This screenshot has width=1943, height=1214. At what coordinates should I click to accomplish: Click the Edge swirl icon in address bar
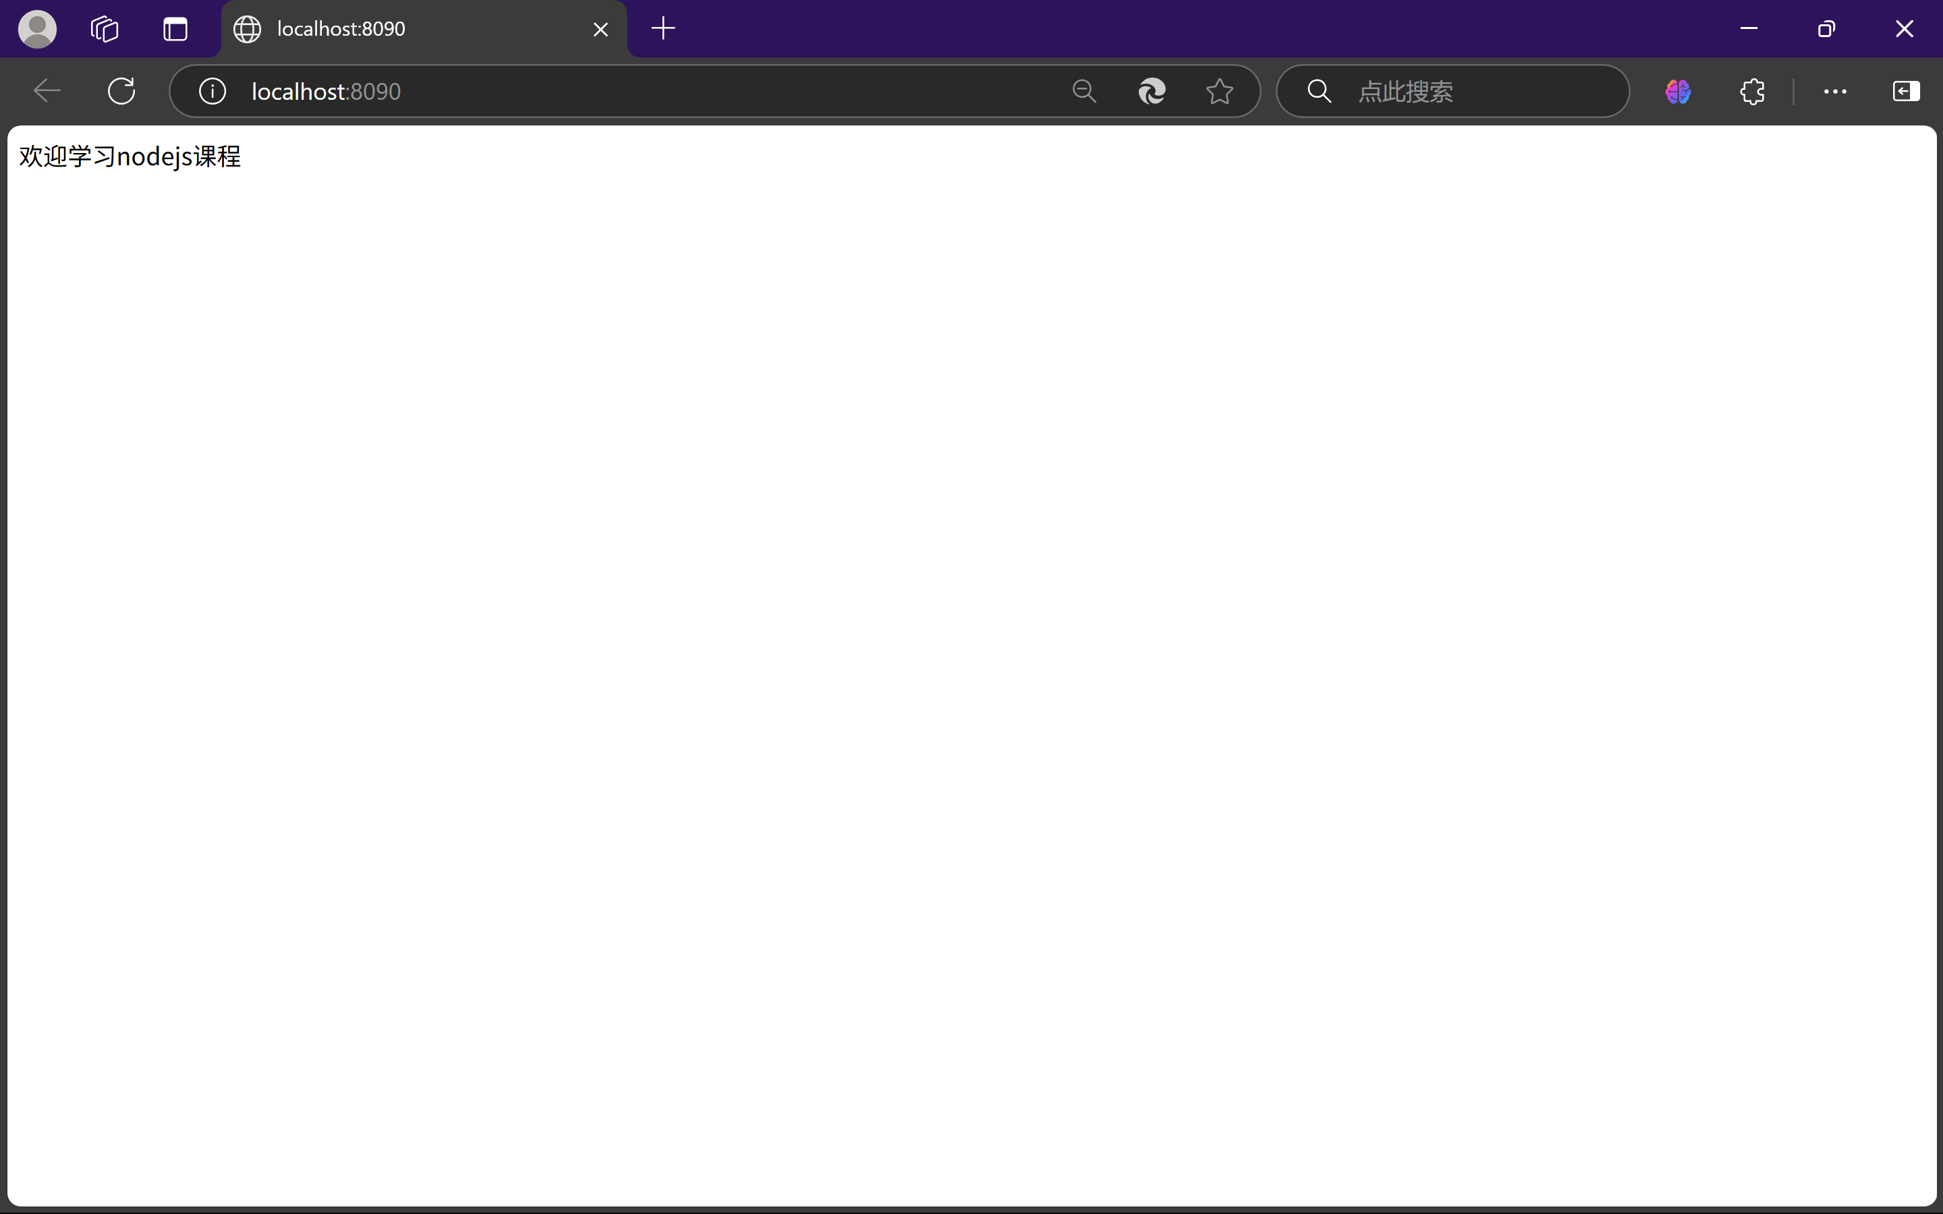[1152, 91]
